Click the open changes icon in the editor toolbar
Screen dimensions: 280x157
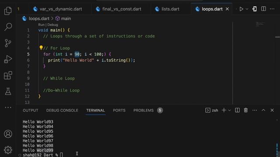pos(255,9)
